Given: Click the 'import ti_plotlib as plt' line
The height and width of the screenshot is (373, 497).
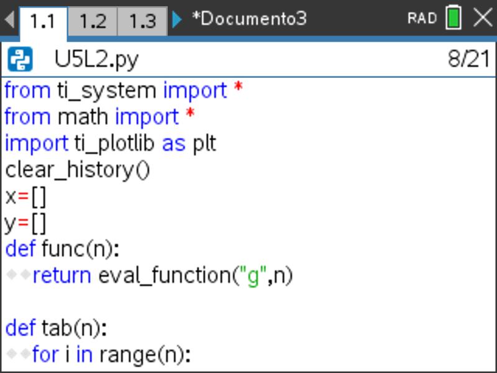Looking at the screenshot, I should [x=111, y=144].
